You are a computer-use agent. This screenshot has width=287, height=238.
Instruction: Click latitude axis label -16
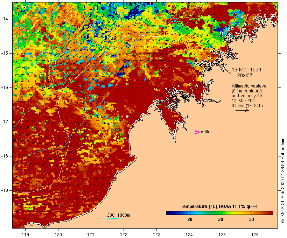(x=5, y=87)
